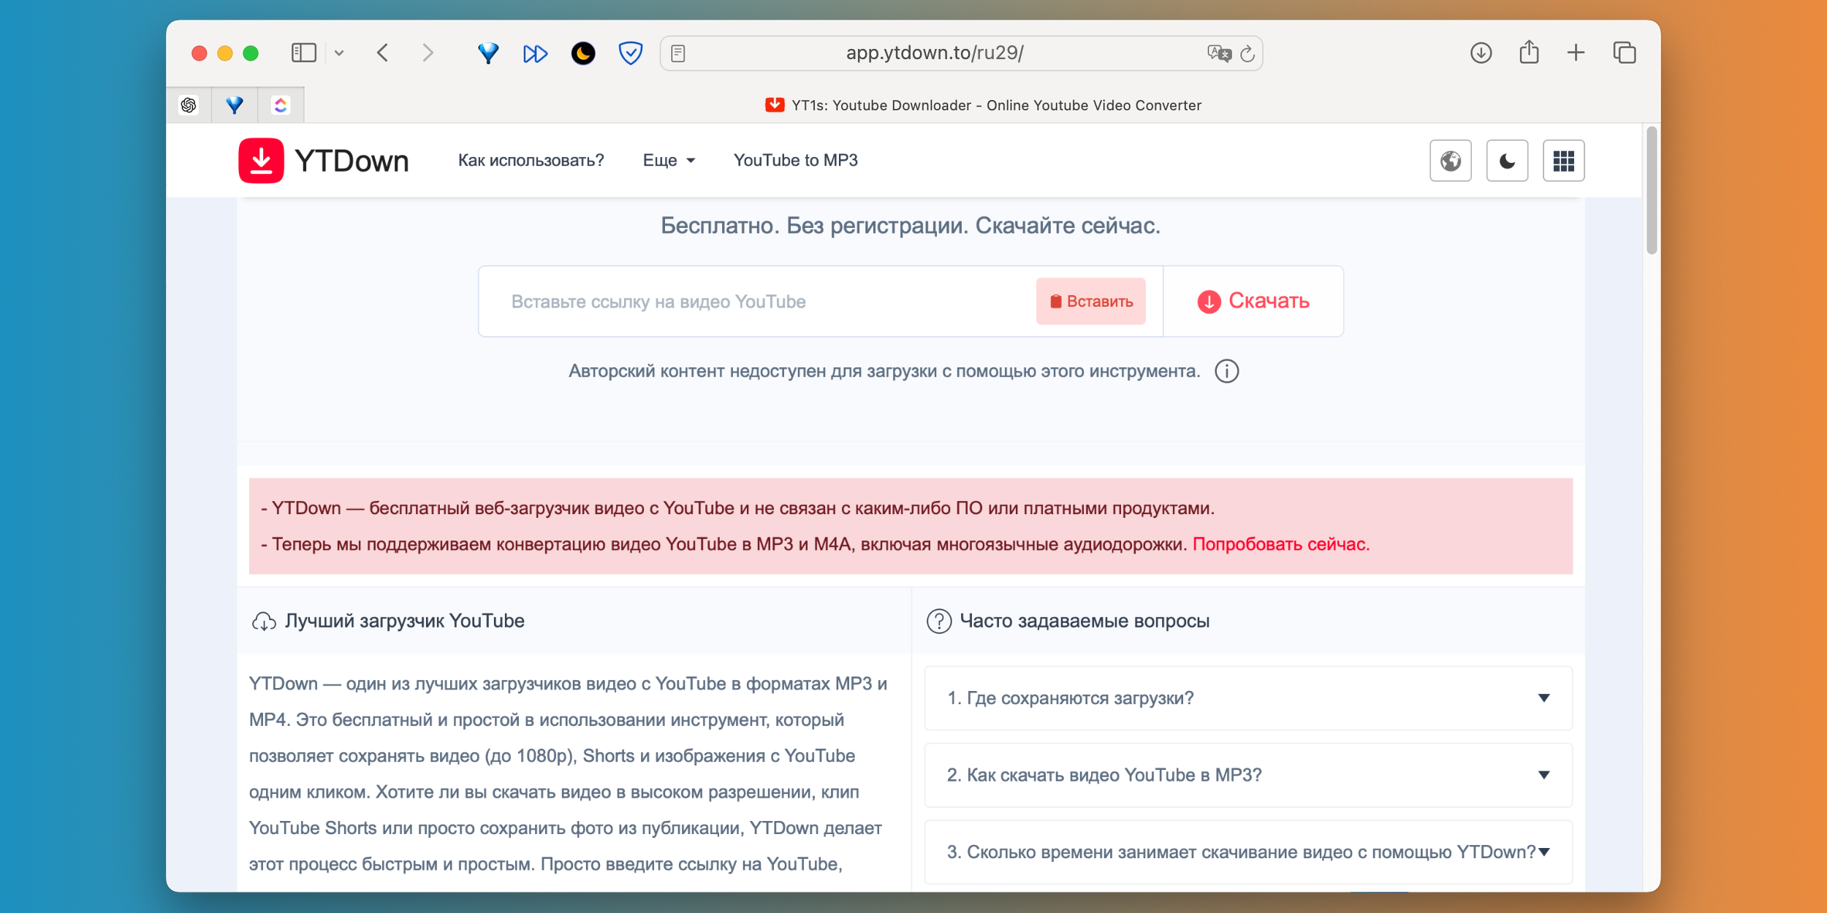Open the language globe icon button
1827x913 pixels.
pos(1450,160)
